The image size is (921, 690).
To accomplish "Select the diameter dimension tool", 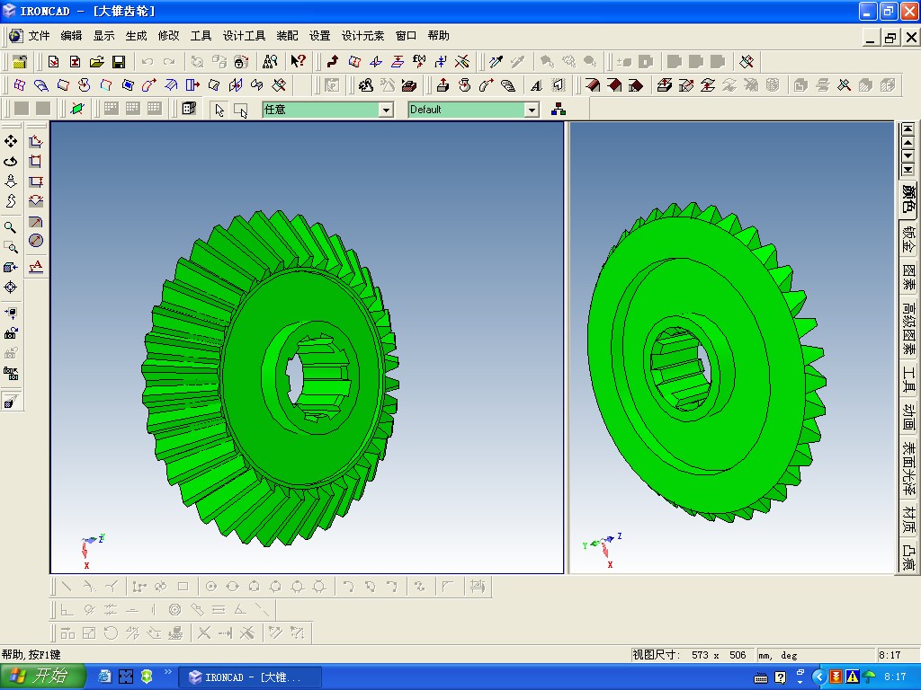I will click(x=36, y=241).
